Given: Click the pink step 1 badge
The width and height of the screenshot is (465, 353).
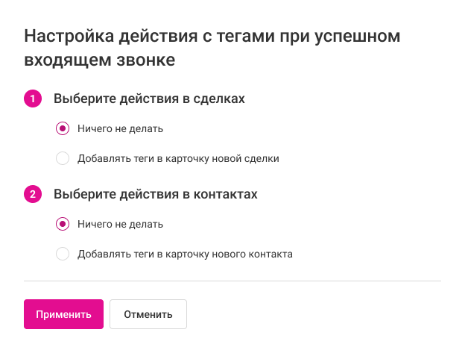Looking at the screenshot, I should coord(33,99).
